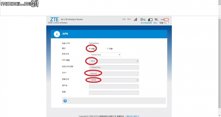Click the APN field containing internet
Viewport: 221px width, 117px height.
coord(114,74)
